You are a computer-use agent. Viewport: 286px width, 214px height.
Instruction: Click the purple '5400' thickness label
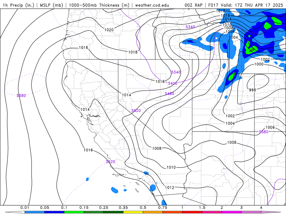coord(173,83)
